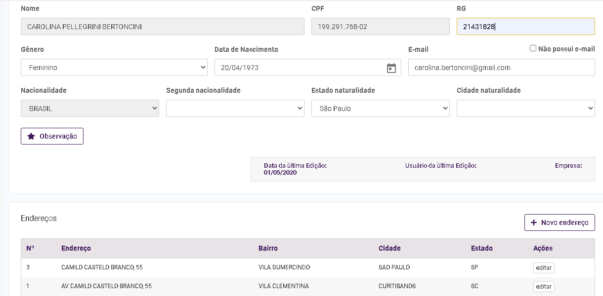
Task: Click the star icon on Observação button
Action: coord(31,137)
